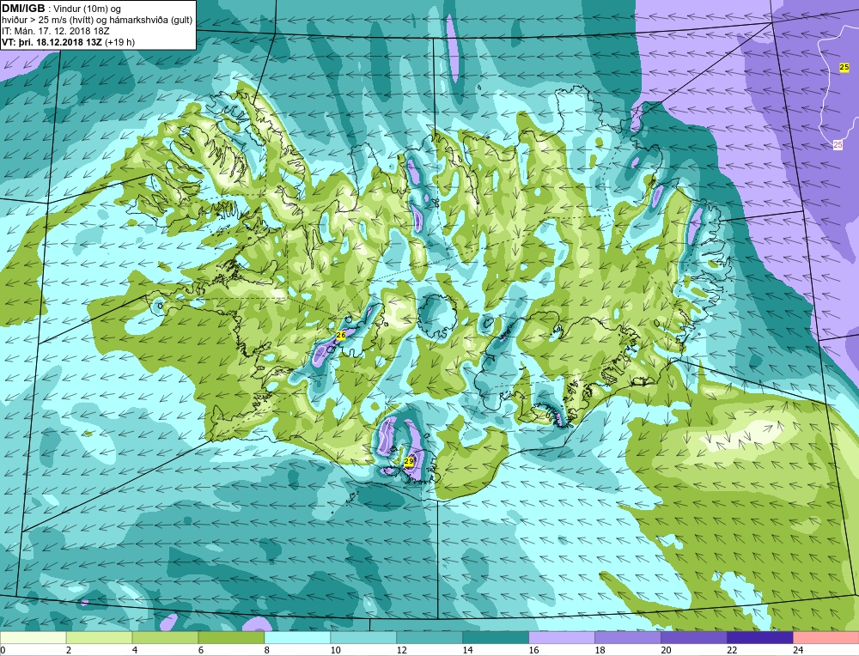Click the "DMI/IGB" title in the info box

click(x=23, y=9)
